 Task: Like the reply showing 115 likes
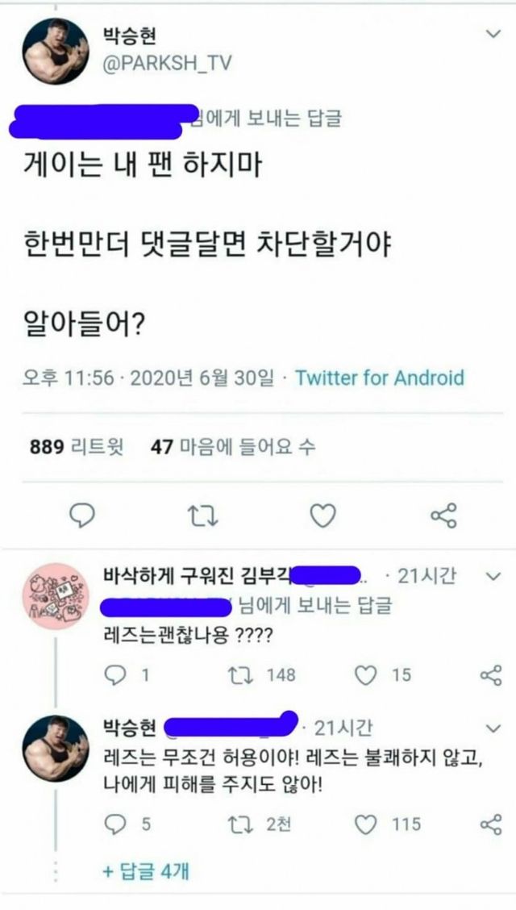(x=366, y=823)
